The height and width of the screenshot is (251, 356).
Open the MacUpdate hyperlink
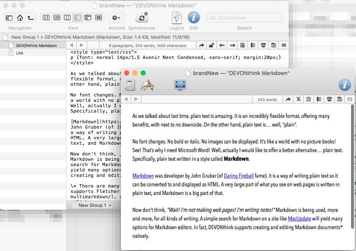(x=299, y=219)
